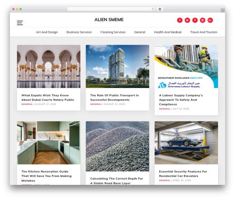Click General tag beside August 17, 2026

(27, 104)
